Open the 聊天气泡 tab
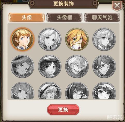This screenshot has width=125, height=122. coord(102,17)
